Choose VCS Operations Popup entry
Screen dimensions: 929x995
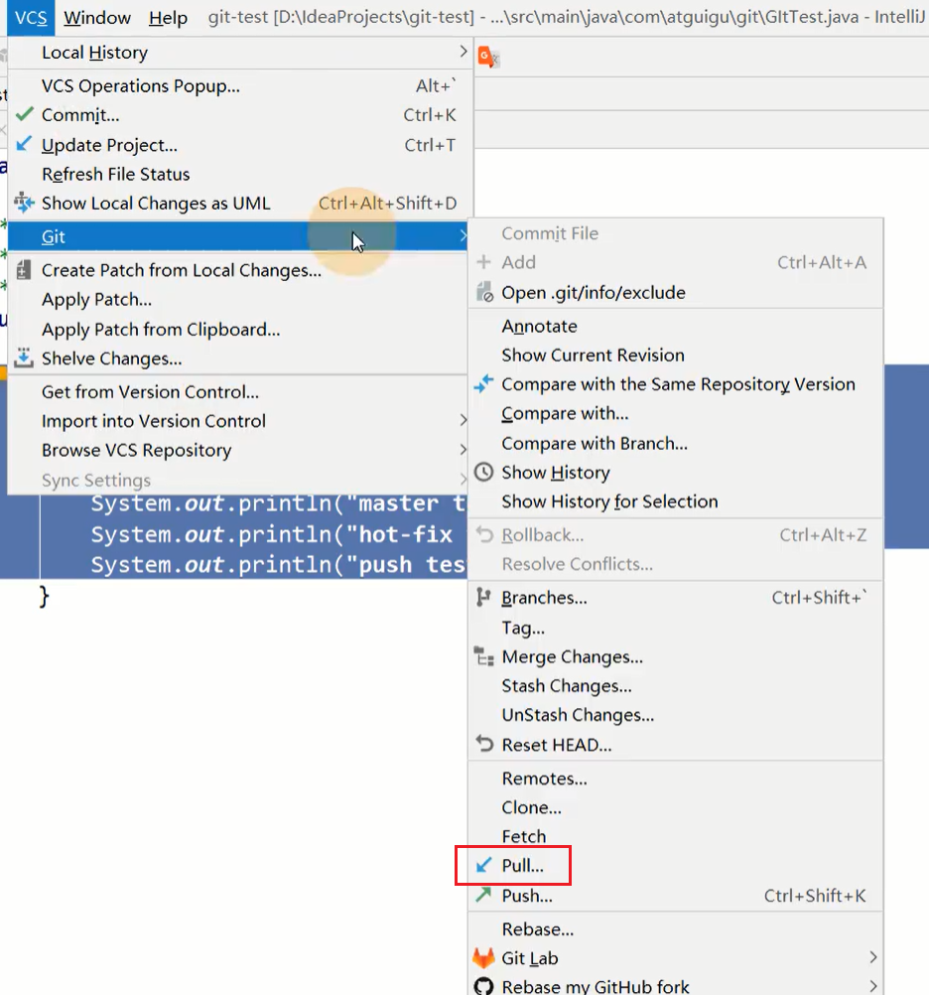coord(240,85)
